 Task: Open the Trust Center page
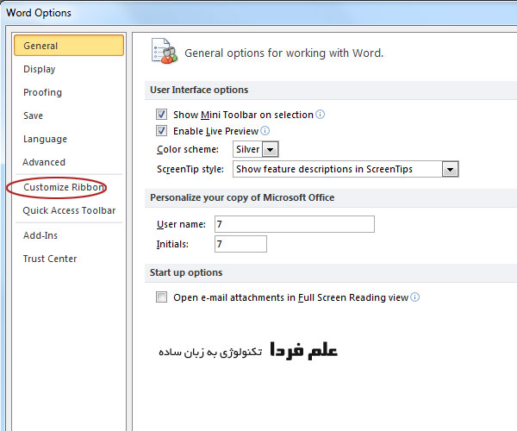tap(50, 259)
